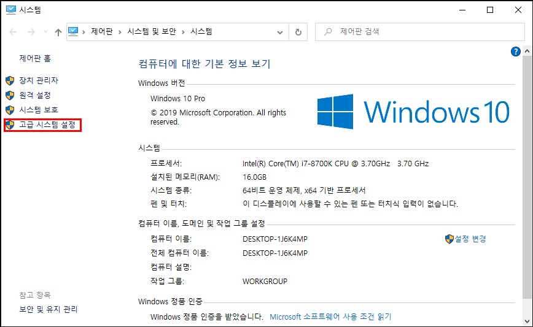Open 장치 관리자 from the sidebar
Screen dimensions: 533x327
click(x=39, y=80)
